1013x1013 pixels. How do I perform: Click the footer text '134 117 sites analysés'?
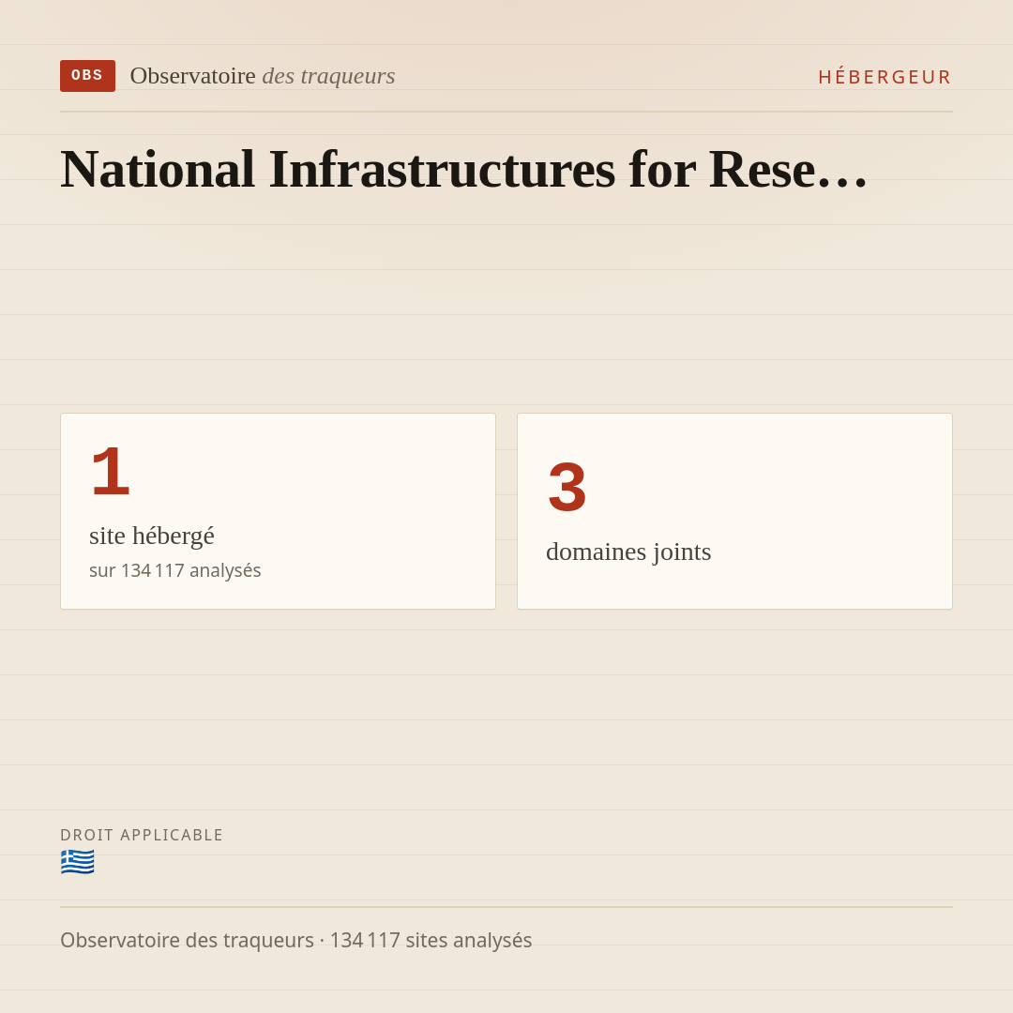point(431,940)
